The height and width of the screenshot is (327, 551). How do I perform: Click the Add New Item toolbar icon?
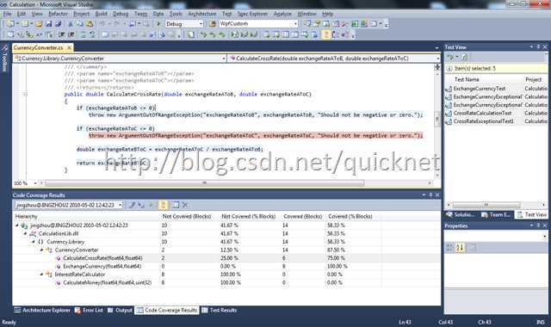coord(25,24)
